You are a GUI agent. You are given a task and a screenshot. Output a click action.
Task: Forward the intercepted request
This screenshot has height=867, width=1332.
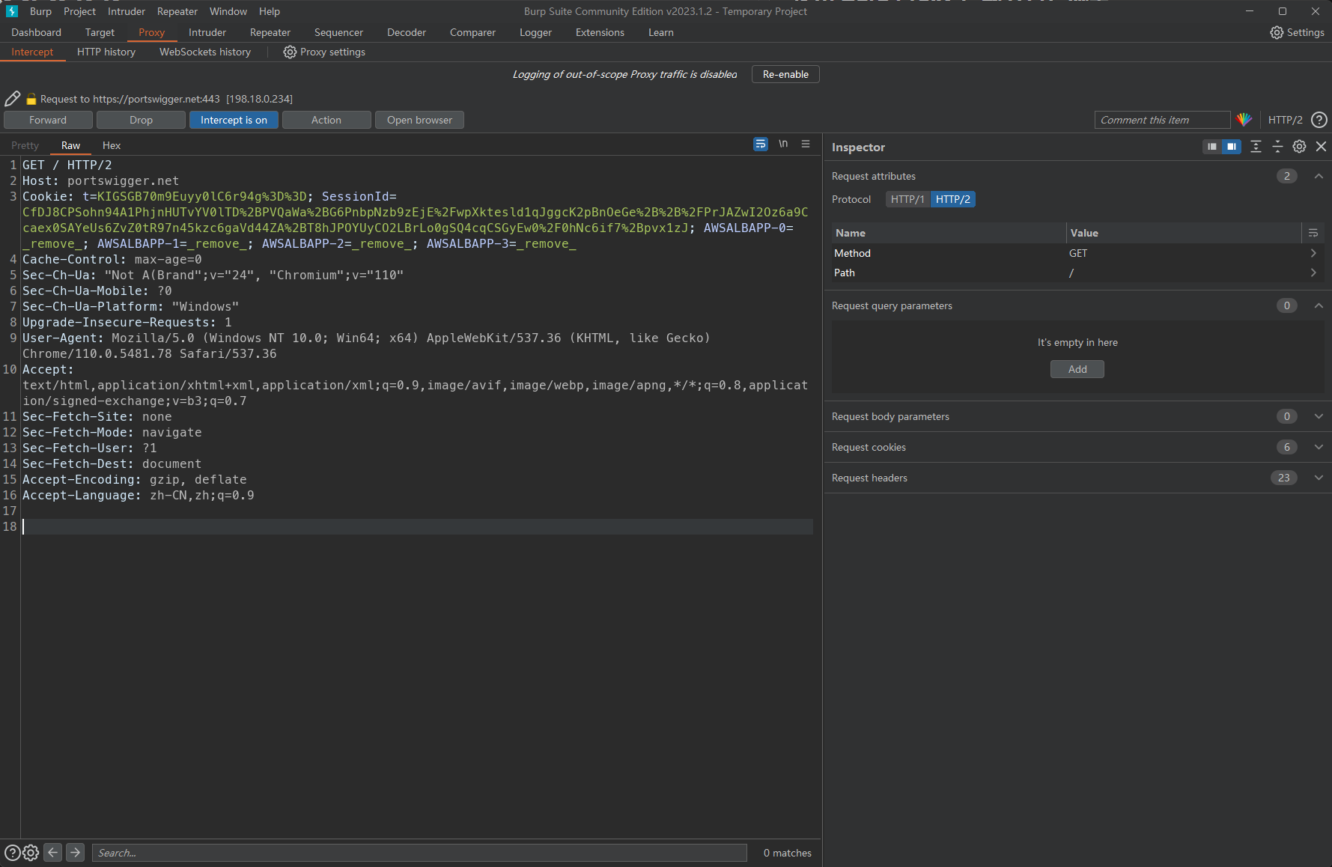pos(48,120)
